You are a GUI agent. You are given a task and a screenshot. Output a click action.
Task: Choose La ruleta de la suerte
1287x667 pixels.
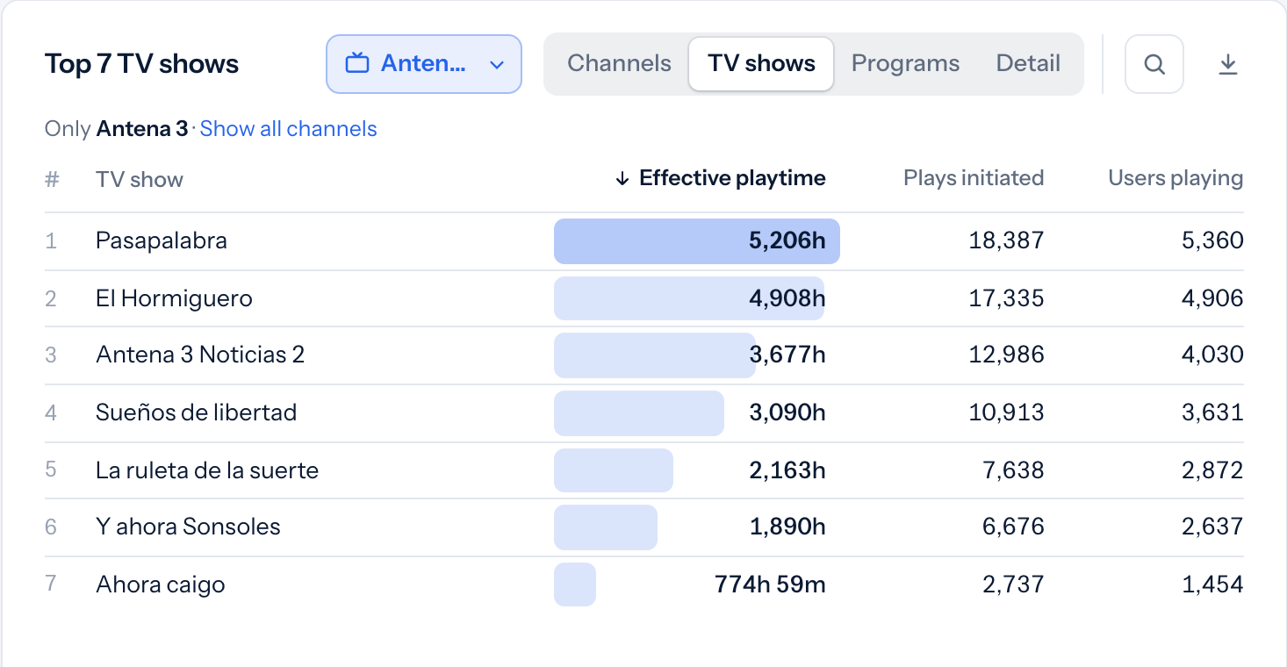coord(207,470)
